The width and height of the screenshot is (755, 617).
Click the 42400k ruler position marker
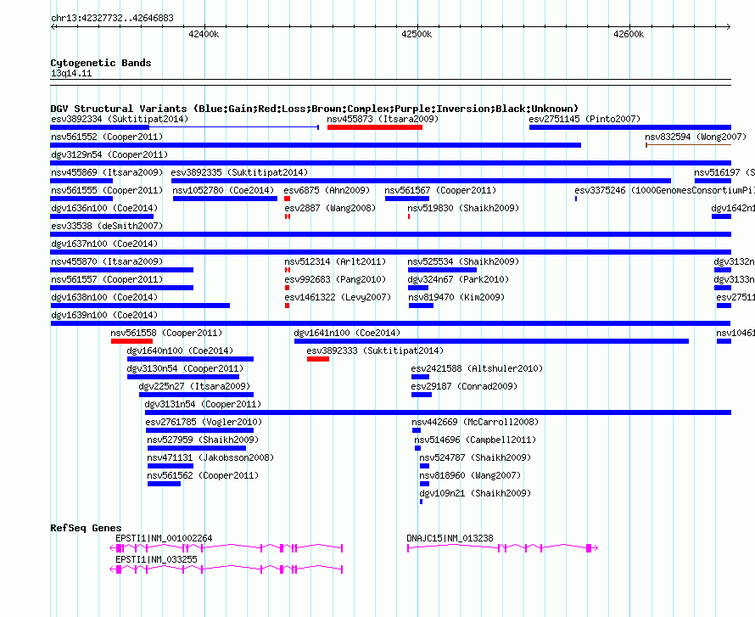[x=204, y=34]
